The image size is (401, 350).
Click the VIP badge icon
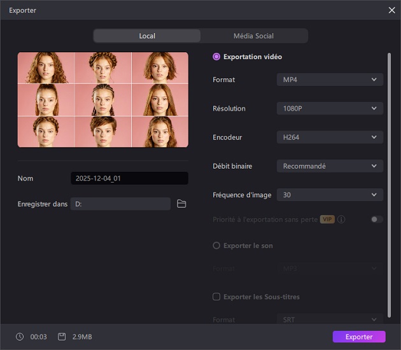327,220
